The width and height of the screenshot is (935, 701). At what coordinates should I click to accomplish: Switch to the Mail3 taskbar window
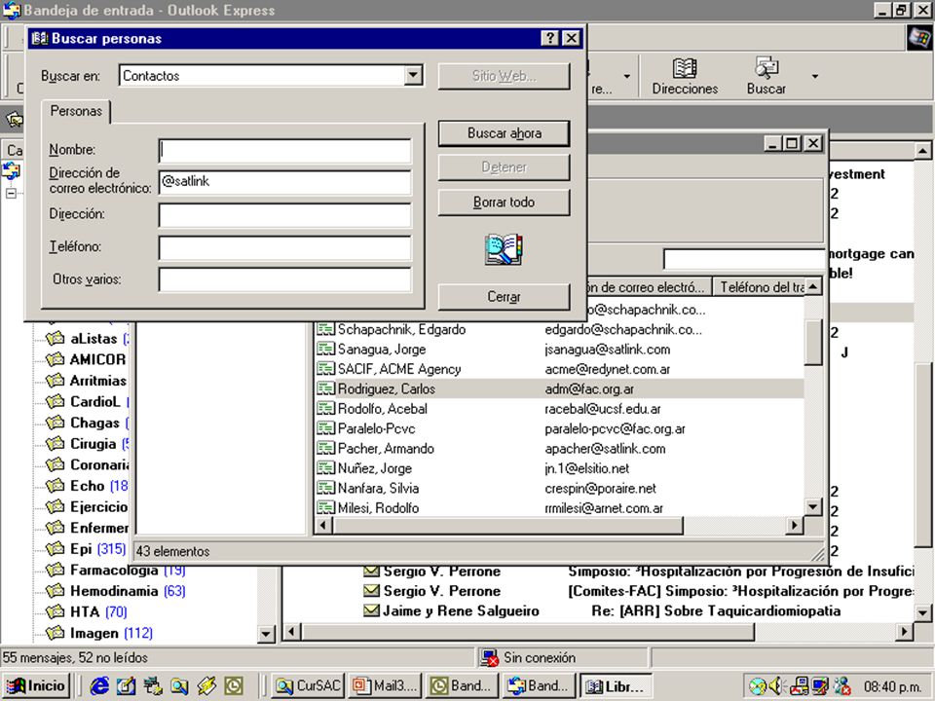386,686
